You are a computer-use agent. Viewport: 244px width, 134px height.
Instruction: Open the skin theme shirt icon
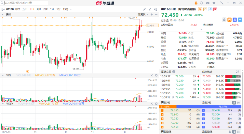click(x=214, y=3)
